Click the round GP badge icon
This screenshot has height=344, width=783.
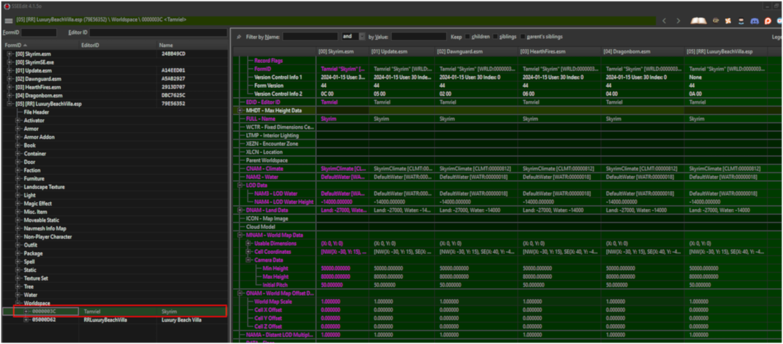tap(716, 21)
